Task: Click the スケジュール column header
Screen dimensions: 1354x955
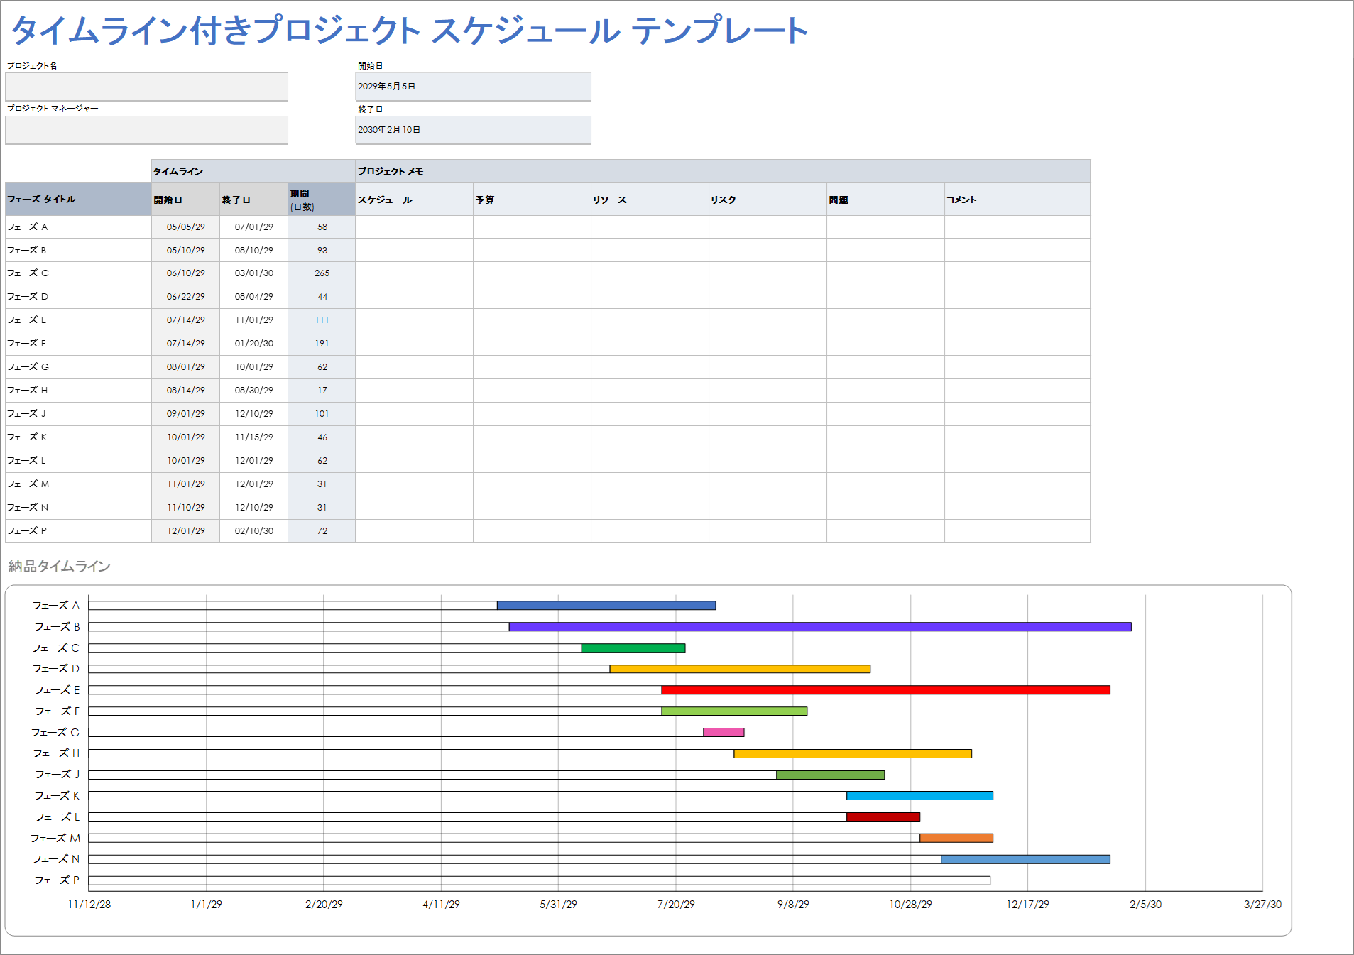Action: pos(415,200)
